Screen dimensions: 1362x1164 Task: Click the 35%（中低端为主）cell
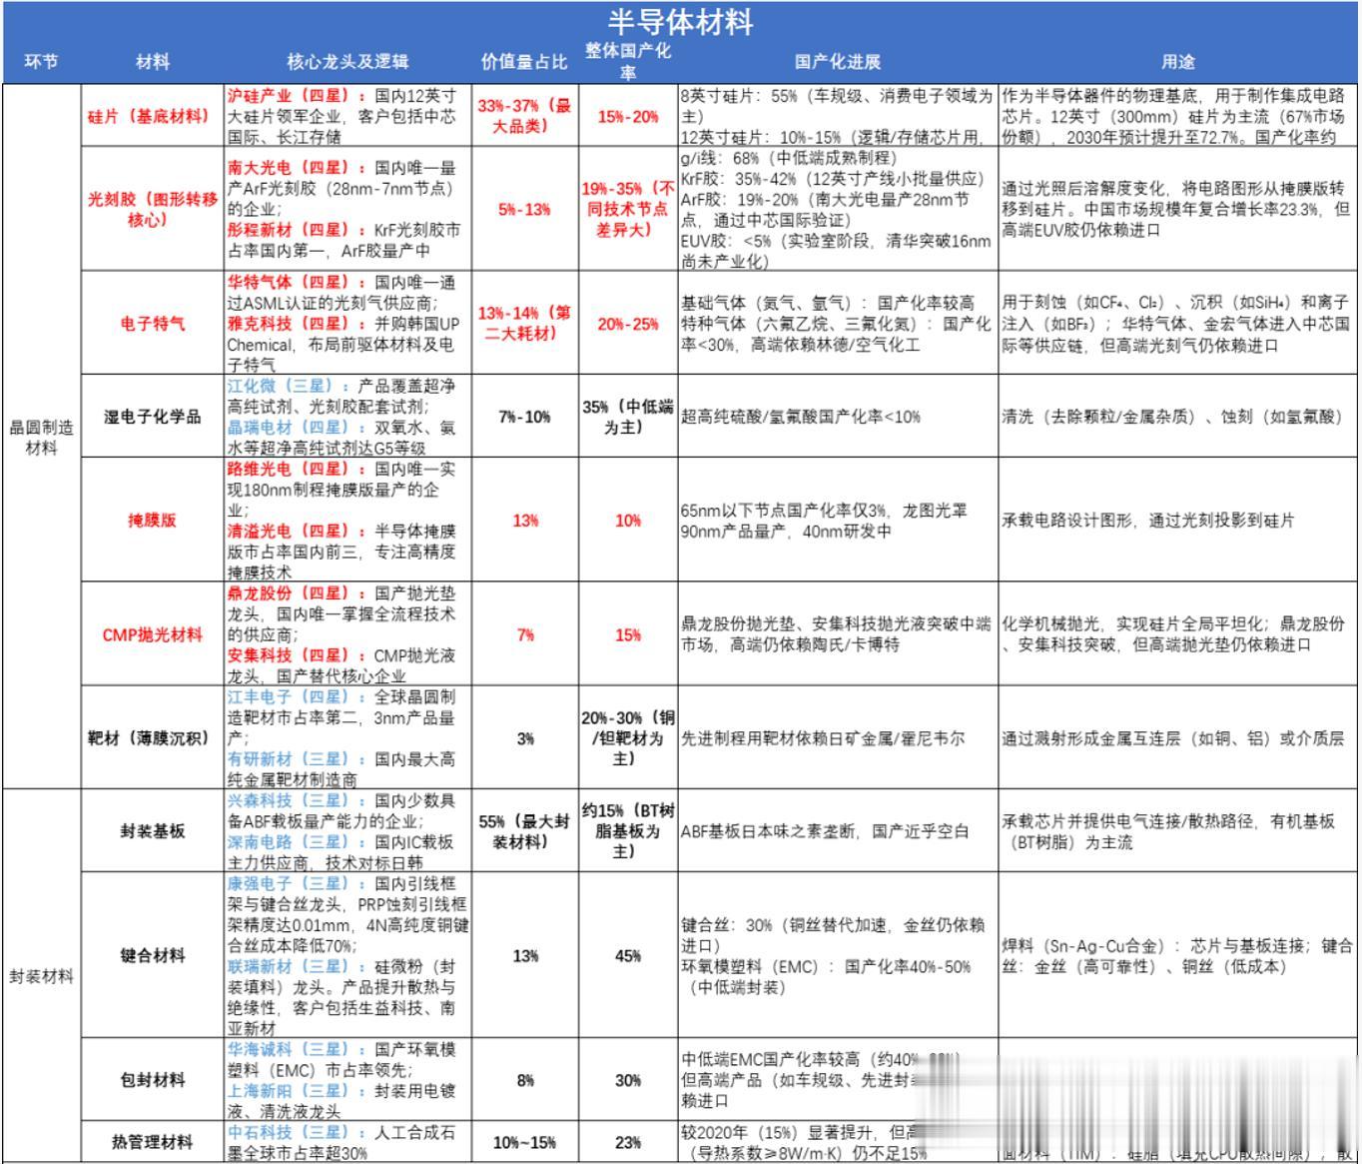click(x=628, y=417)
